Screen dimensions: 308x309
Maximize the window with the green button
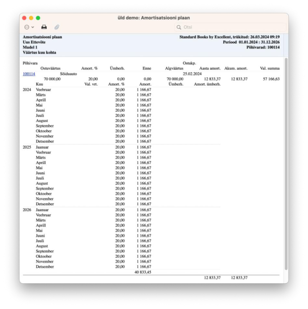[38, 18]
